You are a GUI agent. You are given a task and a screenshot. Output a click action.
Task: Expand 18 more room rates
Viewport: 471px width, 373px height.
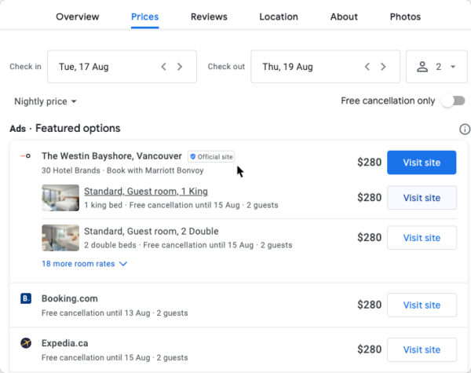[x=85, y=264]
